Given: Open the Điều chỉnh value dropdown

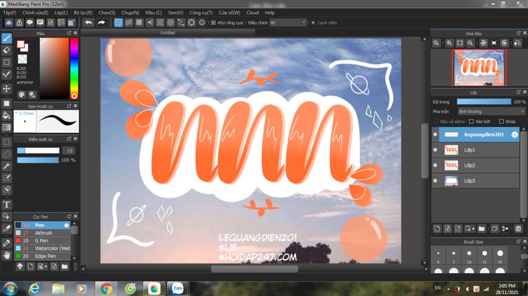Looking at the screenshot, I should [x=288, y=23].
